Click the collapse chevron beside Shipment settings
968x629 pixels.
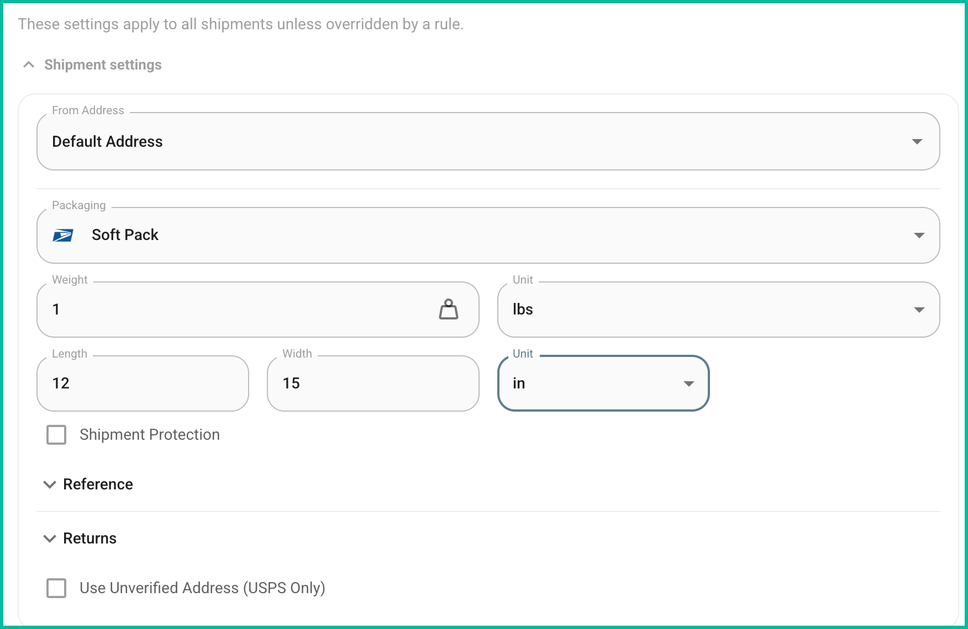pos(28,64)
